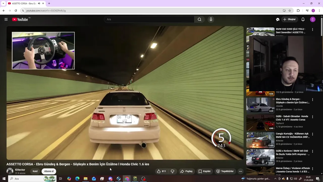
Task: Open BMW E60 530D Şile Yolu thumbnail
Action: pos(260,31)
